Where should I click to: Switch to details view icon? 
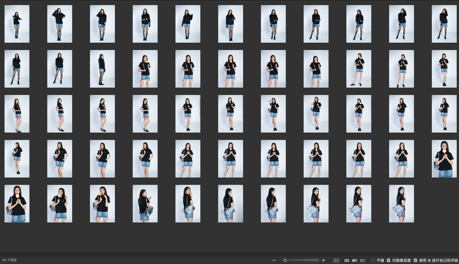click(x=355, y=260)
